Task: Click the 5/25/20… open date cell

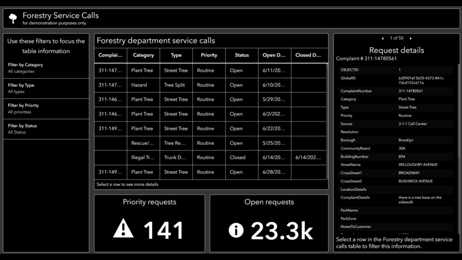Action: [x=275, y=143]
